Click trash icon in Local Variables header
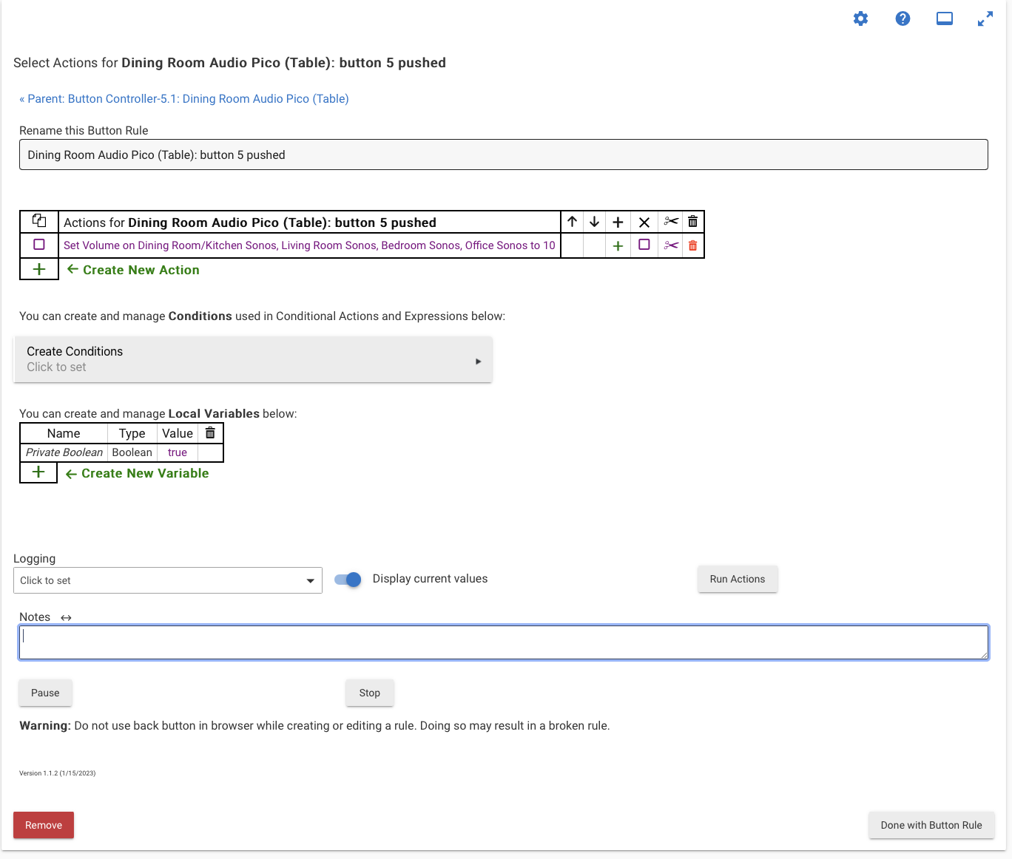The image size is (1012, 859). (210, 433)
